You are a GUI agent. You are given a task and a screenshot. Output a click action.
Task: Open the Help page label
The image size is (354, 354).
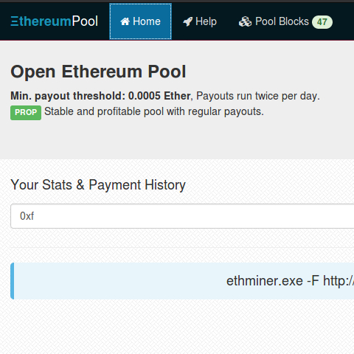pyautogui.click(x=206, y=21)
